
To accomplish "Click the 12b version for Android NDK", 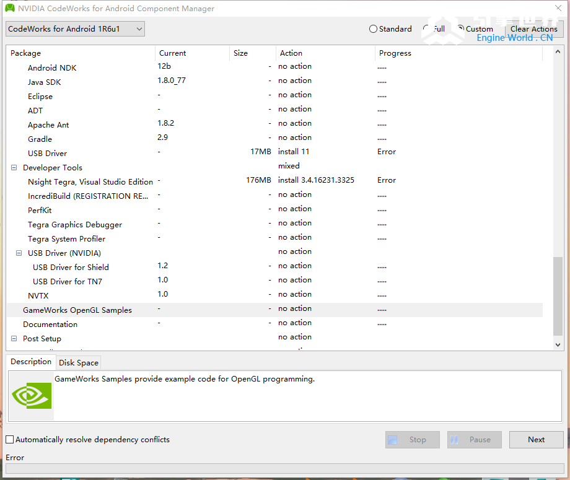I will coord(164,66).
